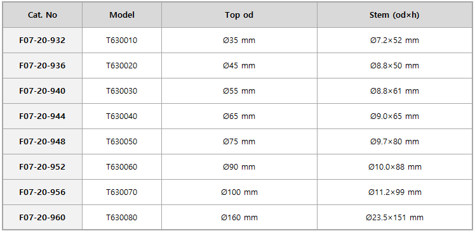
Task: Select the Ø7.2×52 mm stem cell
Action: [394, 40]
